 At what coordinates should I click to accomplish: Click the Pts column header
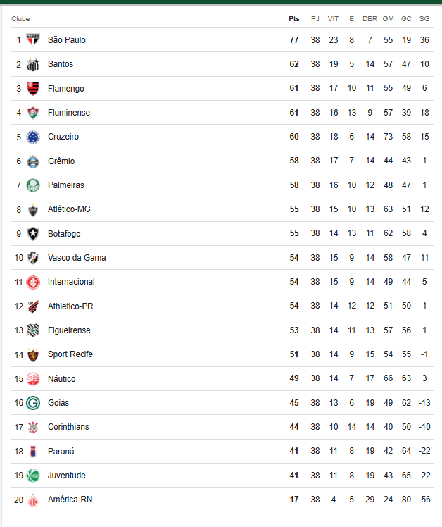coord(294,18)
